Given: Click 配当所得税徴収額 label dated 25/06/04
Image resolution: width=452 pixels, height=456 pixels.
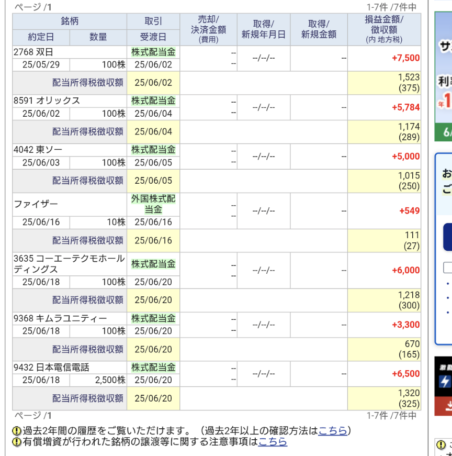Looking at the screenshot, I should coord(88,132).
